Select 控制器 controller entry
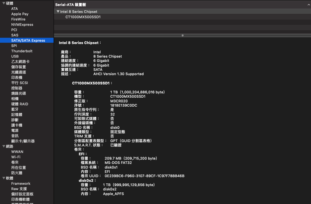 tap(17, 88)
